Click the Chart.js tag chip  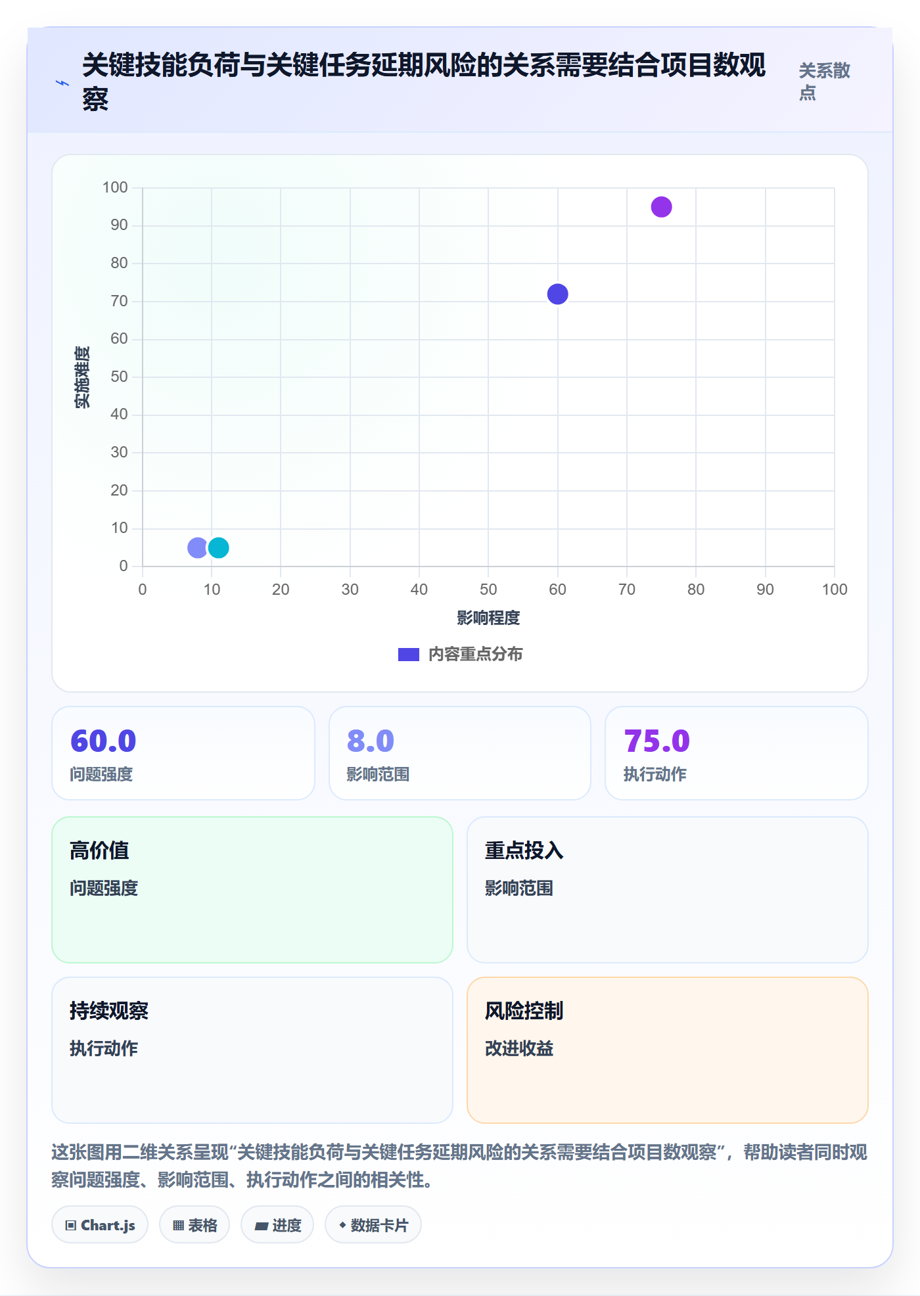point(100,1225)
